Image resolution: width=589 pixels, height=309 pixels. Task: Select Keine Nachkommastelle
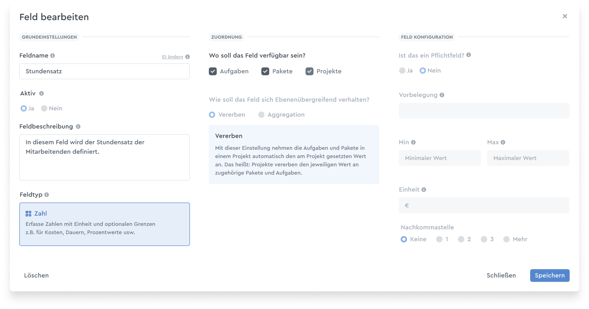point(404,239)
